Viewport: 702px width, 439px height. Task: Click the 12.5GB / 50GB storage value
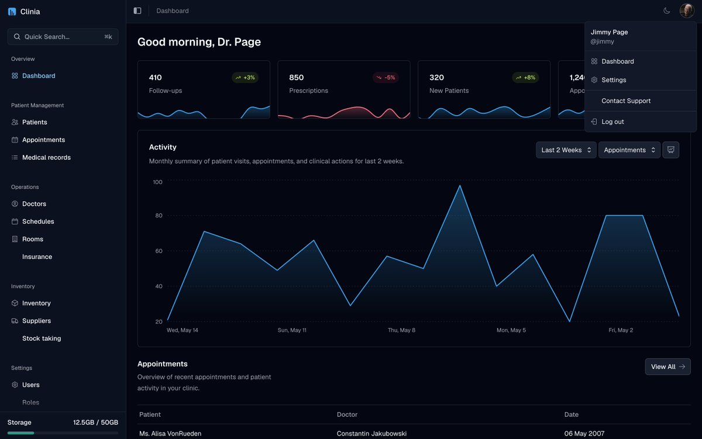(x=96, y=422)
